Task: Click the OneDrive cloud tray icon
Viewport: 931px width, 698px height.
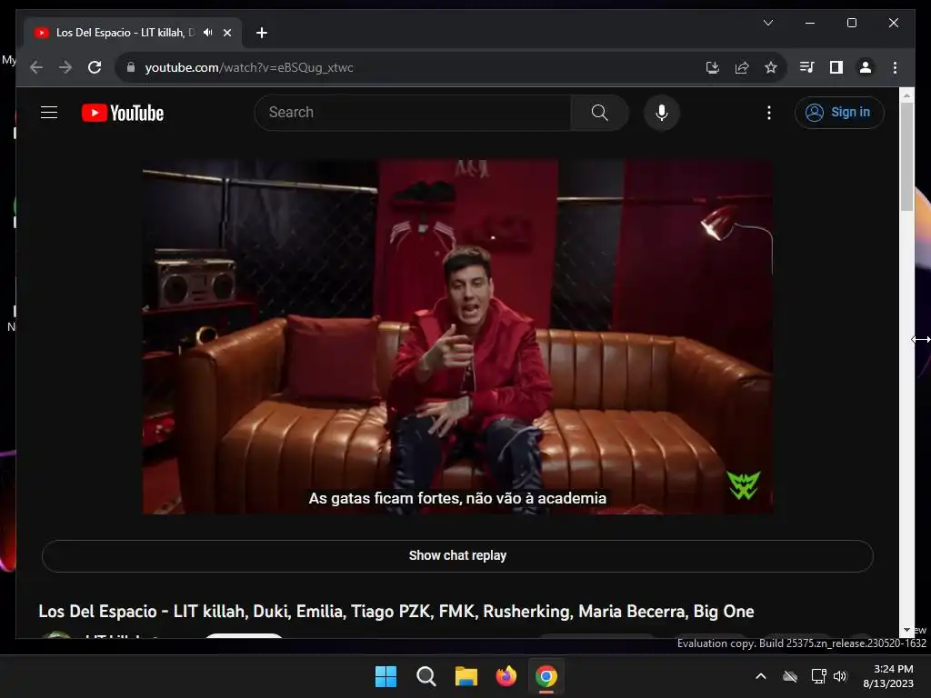Action: pos(790,676)
